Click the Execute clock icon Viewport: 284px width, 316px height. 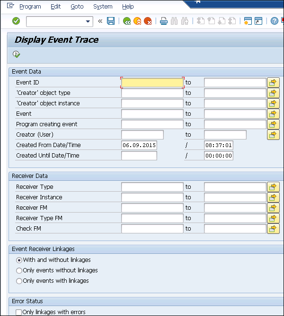16,54
